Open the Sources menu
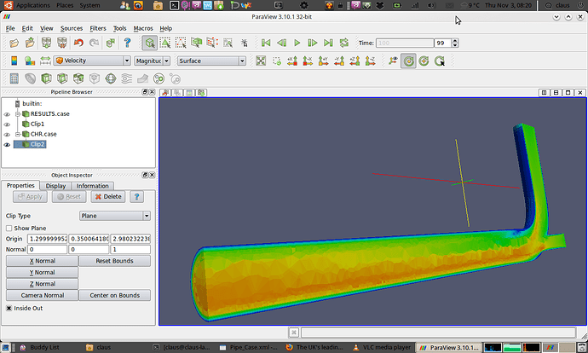588x353 pixels. coord(72,28)
